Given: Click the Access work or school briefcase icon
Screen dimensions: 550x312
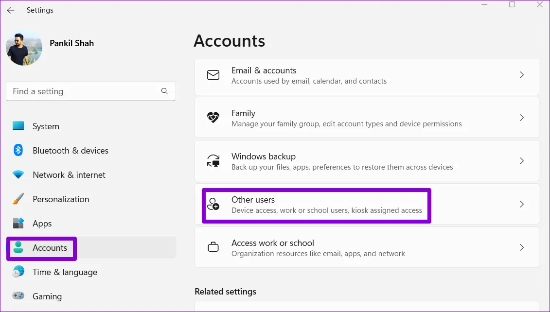Looking at the screenshot, I should click(213, 247).
